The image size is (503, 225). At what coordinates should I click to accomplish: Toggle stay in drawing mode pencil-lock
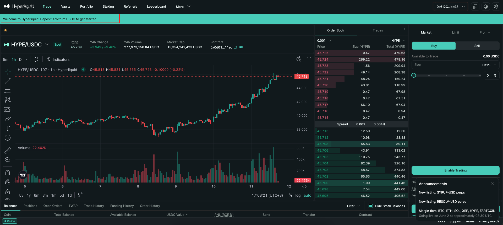[8, 182]
